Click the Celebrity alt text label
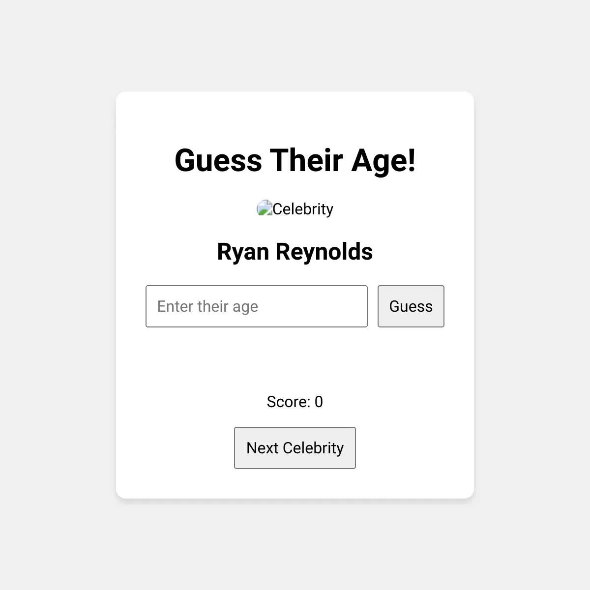This screenshot has width=590, height=590. (x=303, y=209)
